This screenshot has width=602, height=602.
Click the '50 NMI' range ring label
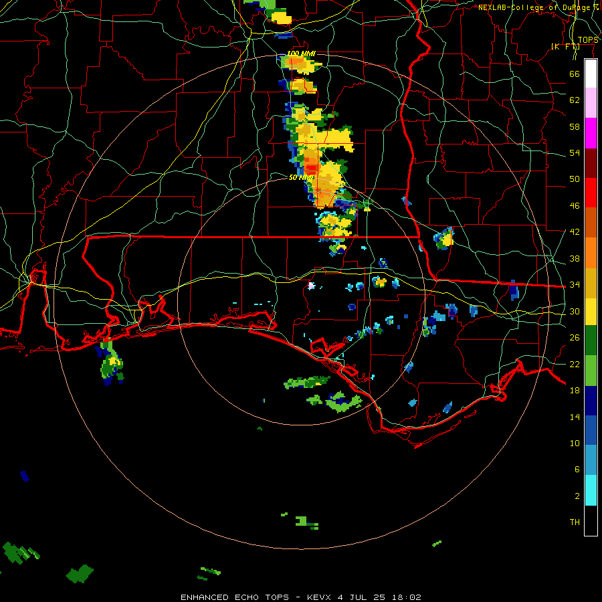point(302,177)
